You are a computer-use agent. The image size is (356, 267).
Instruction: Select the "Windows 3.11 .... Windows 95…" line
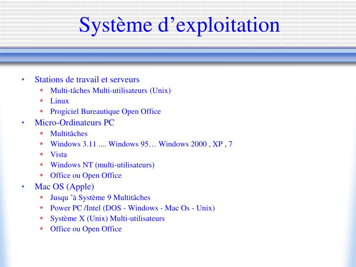pyautogui.click(x=141, y=144)
